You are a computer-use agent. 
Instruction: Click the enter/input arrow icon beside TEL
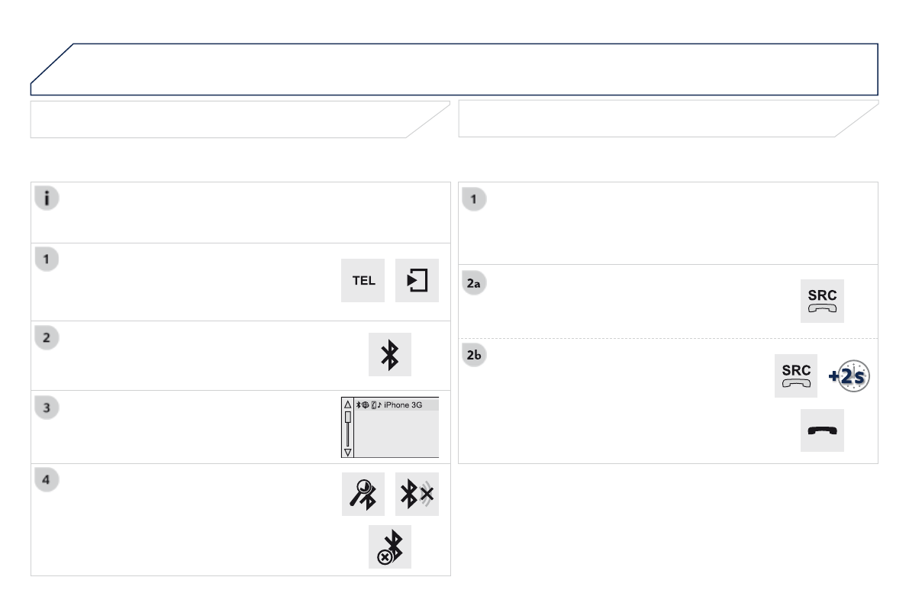[417, 281]
